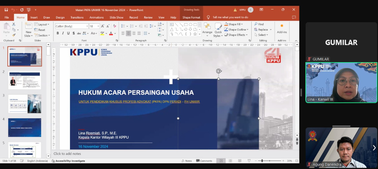378x169 pixels.
Task: Open the Arrange dropdown
Action: (207, 29)
